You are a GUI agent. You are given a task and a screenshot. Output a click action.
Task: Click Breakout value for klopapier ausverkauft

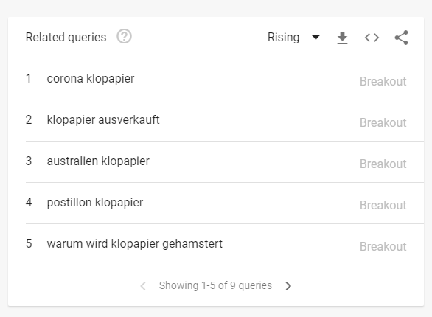tap(383, 123)
